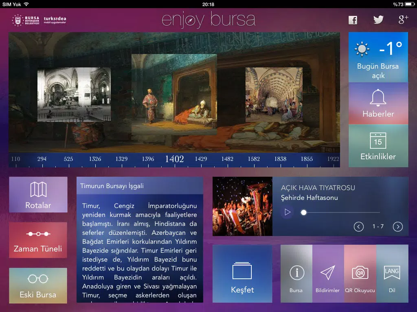Open Haberler news tile
Screen dimensions: 417x312
[x=378, y=104]
